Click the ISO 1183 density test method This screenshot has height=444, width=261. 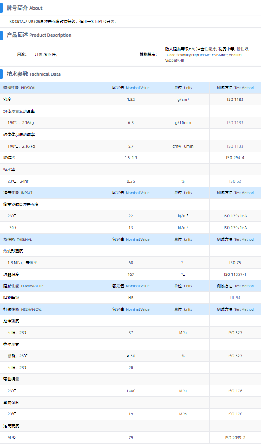235,100
